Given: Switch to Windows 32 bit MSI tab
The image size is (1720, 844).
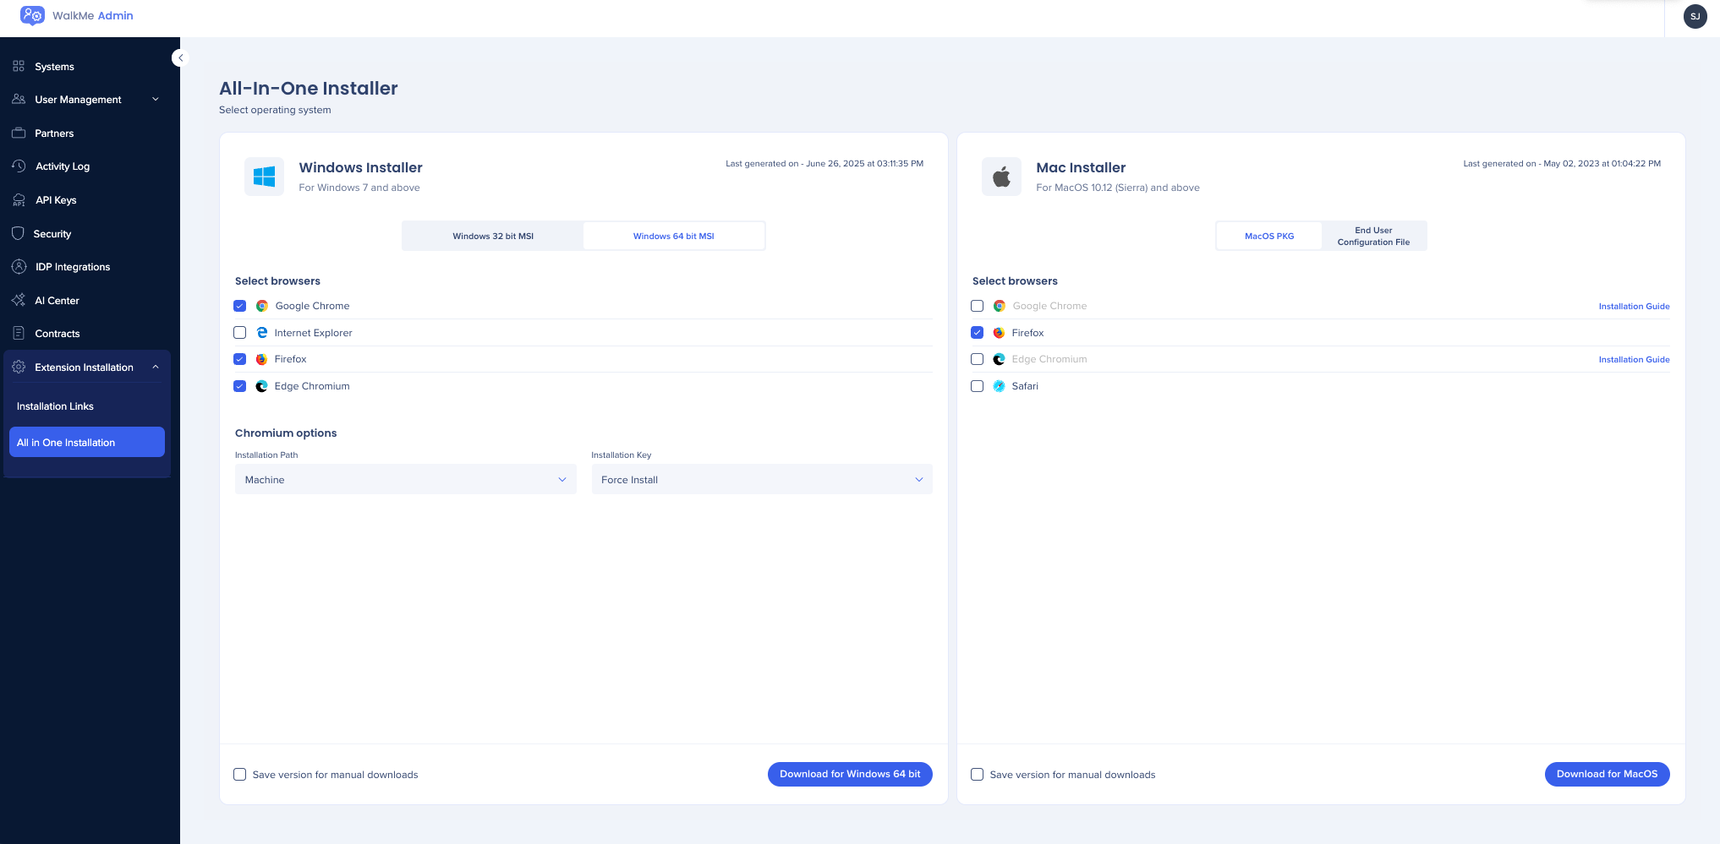Looking at the screenshot, I should pyautogui.click(x=493, y=237).
